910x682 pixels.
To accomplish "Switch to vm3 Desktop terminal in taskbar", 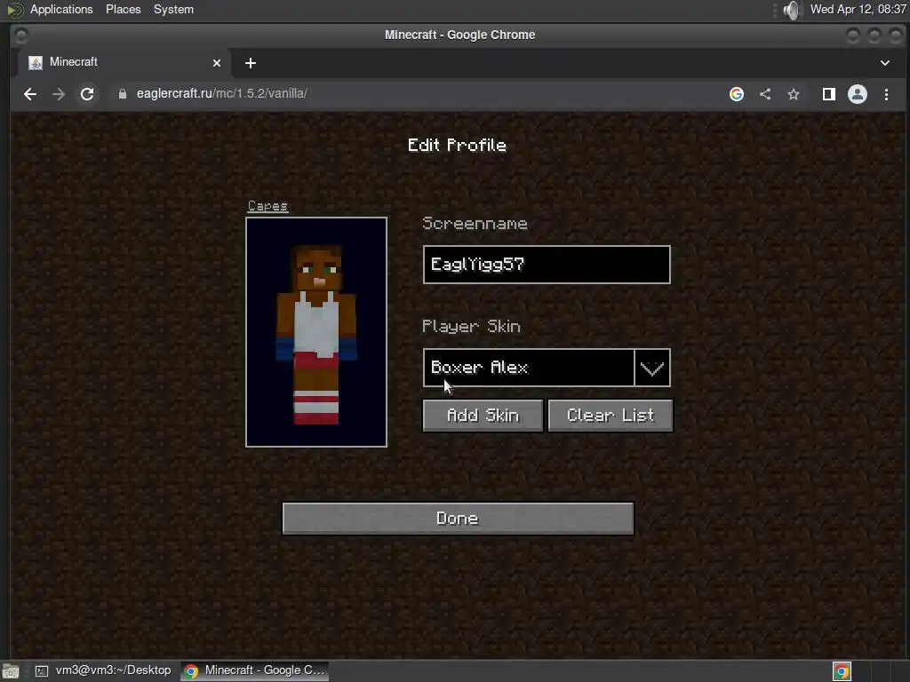I will [103, 670].
